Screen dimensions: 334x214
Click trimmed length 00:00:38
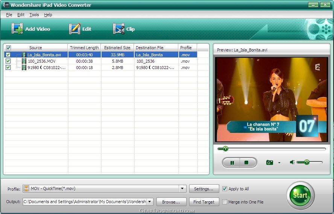click(84, 61)
